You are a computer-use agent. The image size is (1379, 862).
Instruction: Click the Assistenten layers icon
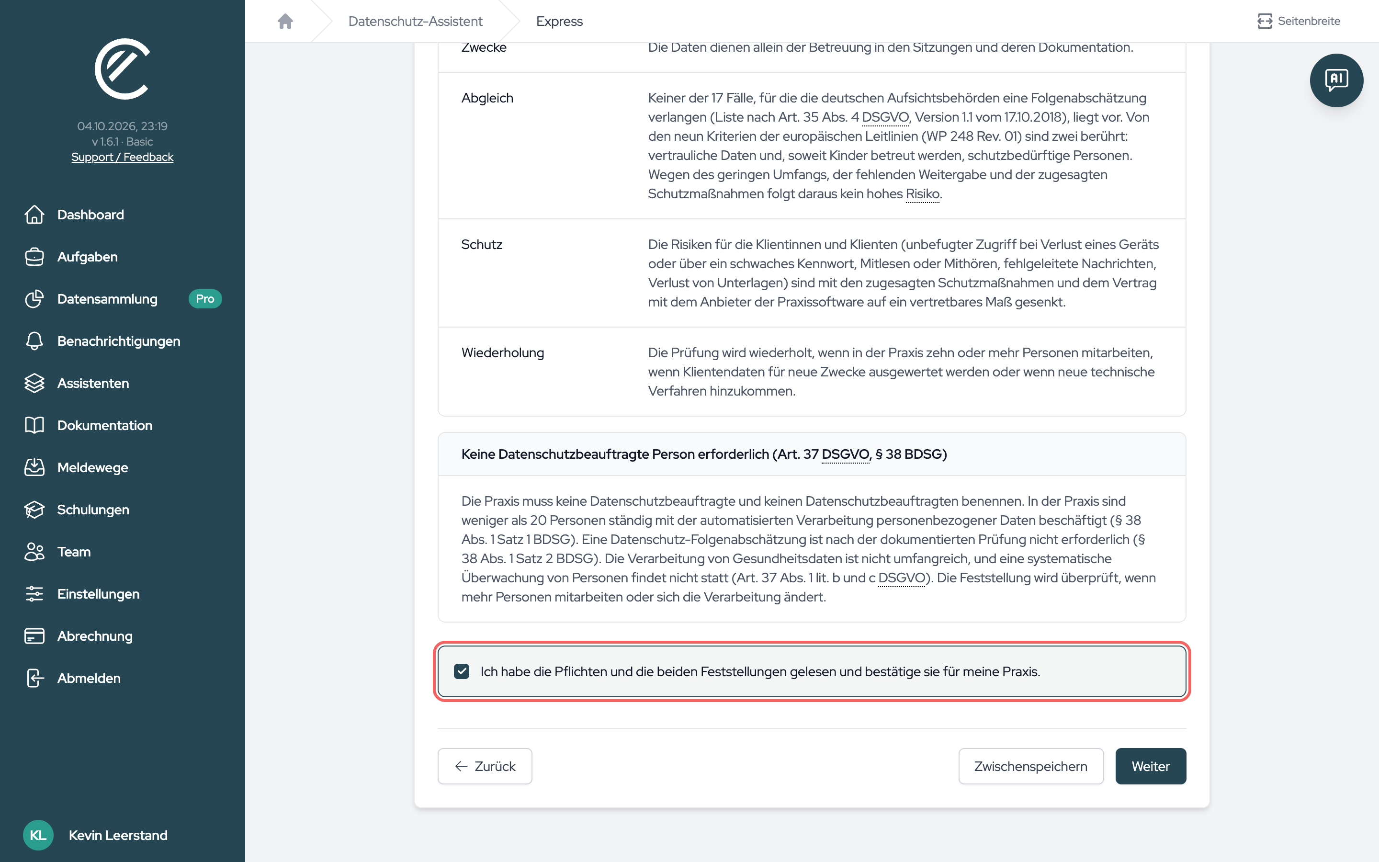(x=34, y=383)
